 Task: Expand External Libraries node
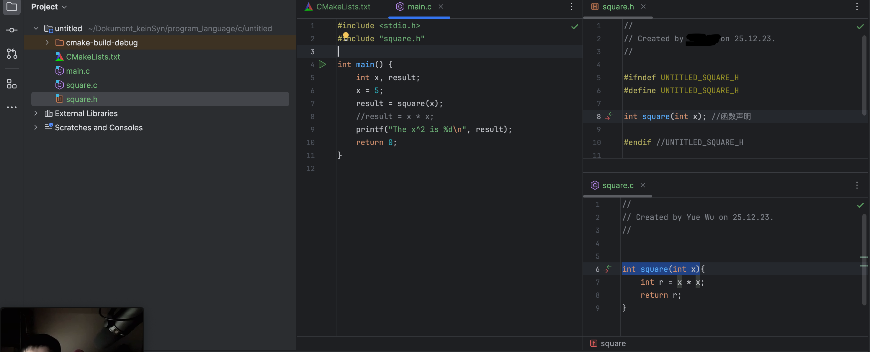pyautogui.click(x=36, y=114)
